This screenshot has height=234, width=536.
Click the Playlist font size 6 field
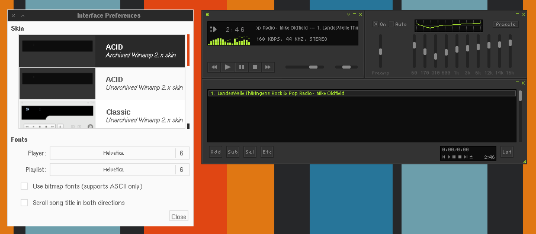click(x=182, y=170)
